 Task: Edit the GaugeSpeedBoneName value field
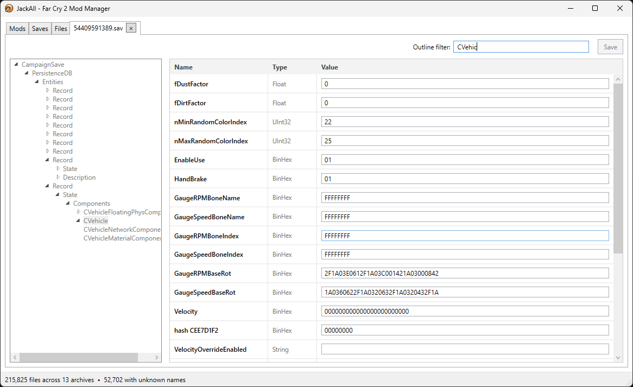pos(465,217)
